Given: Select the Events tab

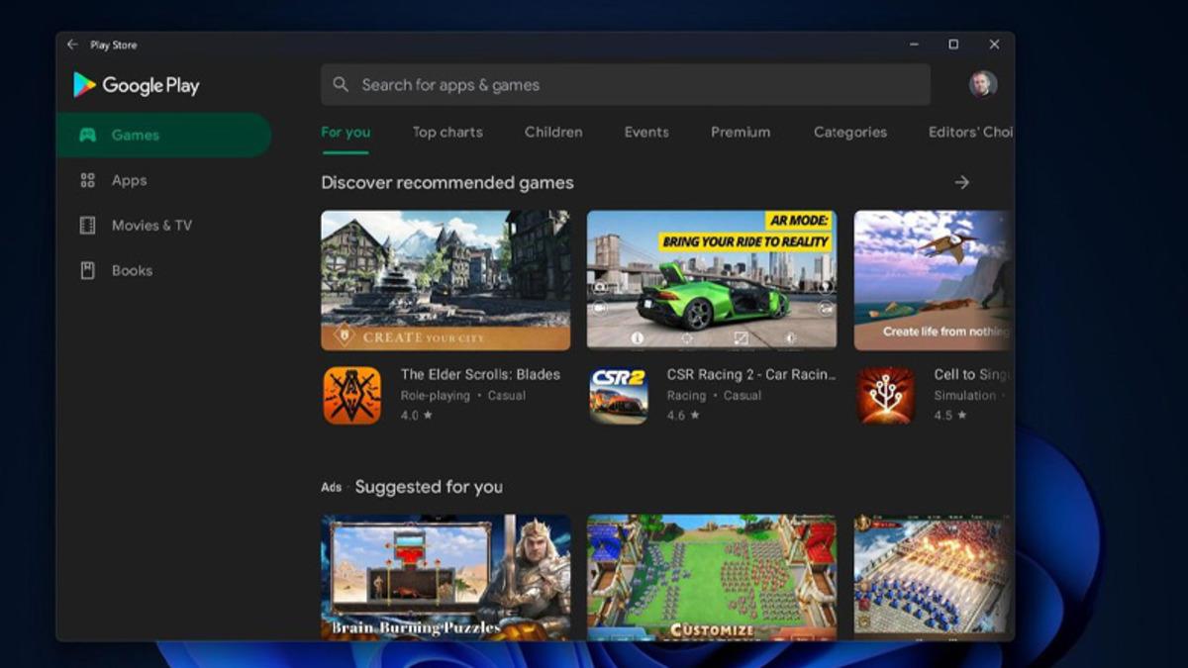Looking at the screenshot, I should [646, 133].
